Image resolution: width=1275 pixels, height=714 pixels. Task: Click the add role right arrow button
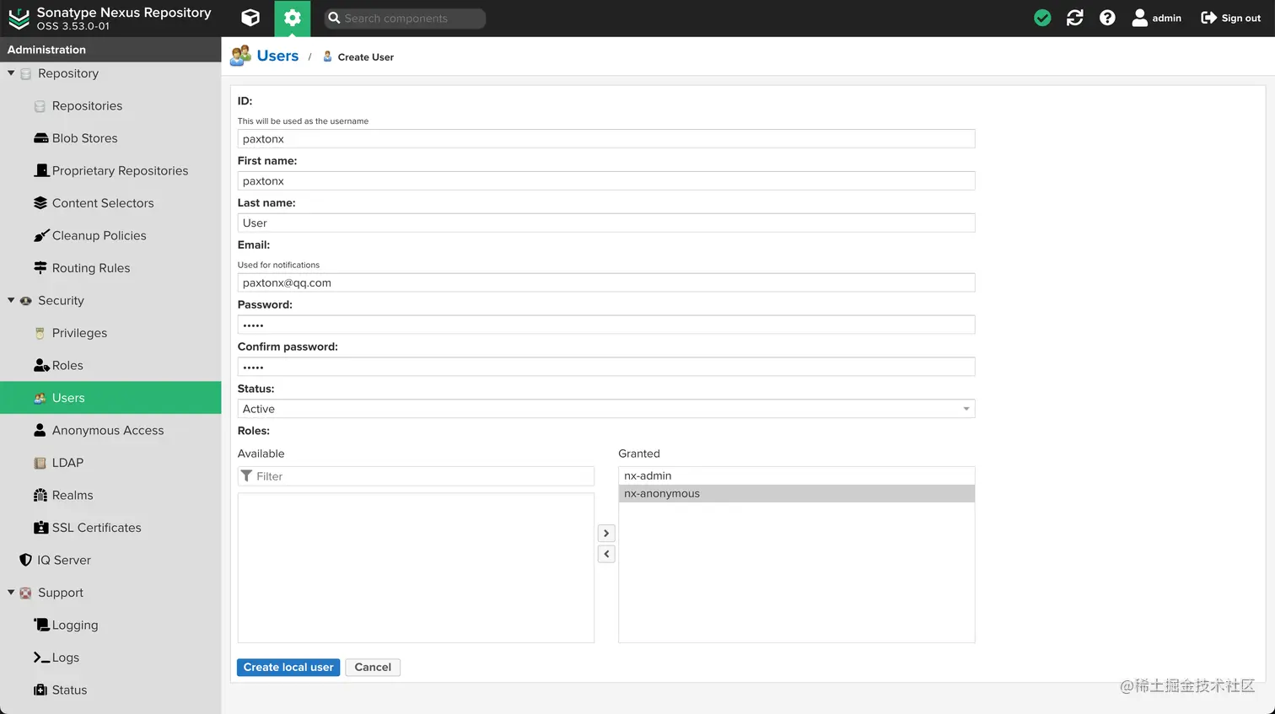pos(606,533)
